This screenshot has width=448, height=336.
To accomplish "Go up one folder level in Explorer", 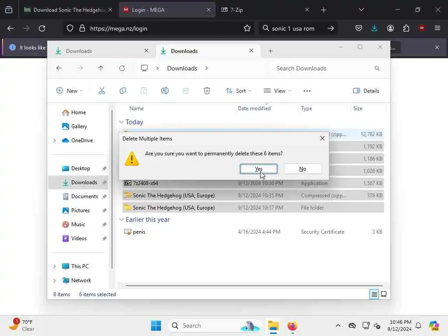I will tap(101, 68).
